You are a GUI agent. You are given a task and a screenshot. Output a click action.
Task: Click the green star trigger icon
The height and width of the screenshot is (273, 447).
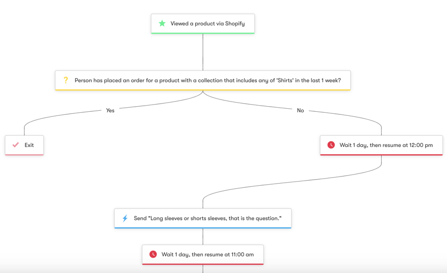coord(162,23)
